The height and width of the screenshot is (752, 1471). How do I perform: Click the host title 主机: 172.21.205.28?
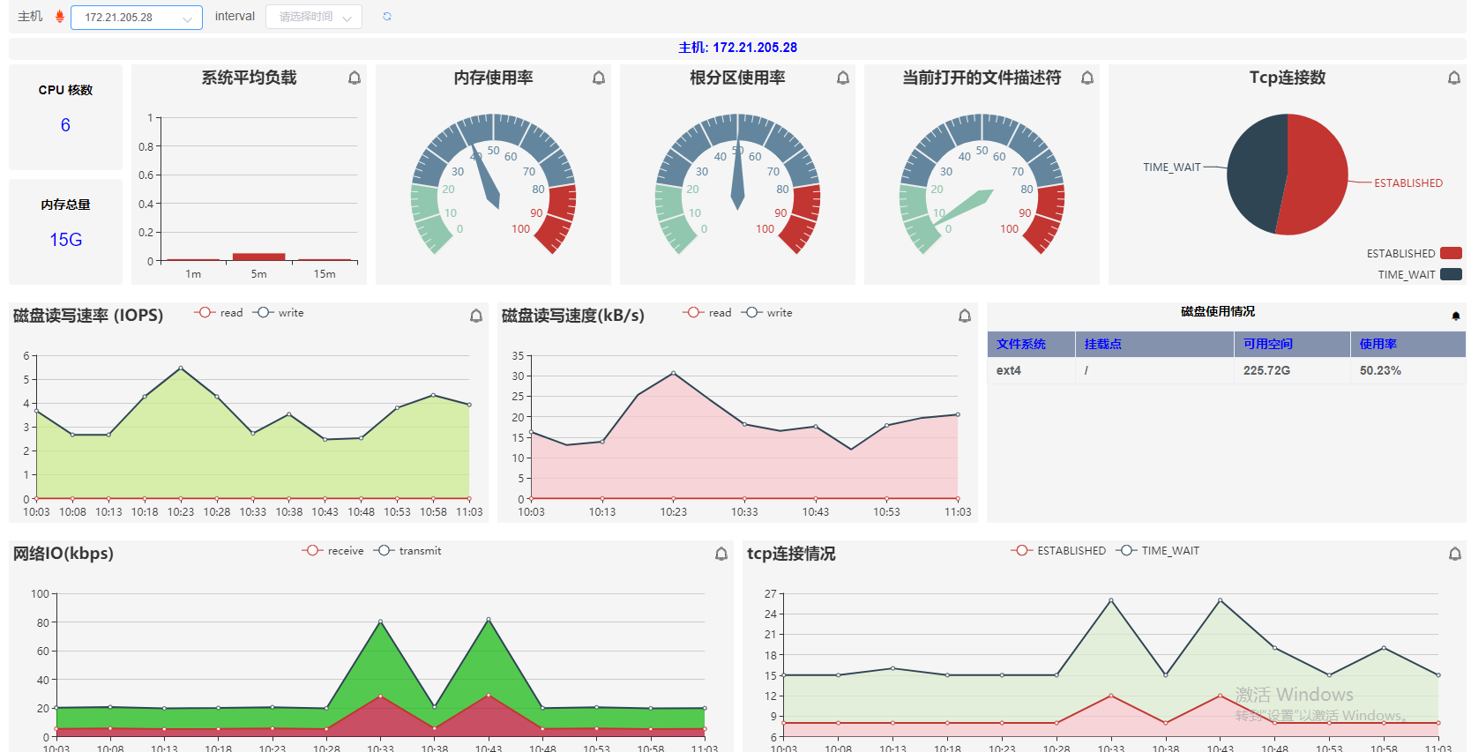pos(737,48)
